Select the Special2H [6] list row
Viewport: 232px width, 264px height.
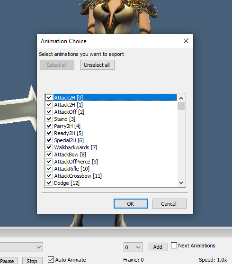click(x=111, y=140)
